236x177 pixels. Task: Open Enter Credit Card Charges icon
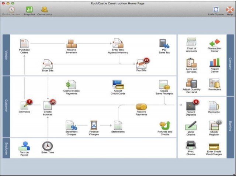(x=214, y=147)
